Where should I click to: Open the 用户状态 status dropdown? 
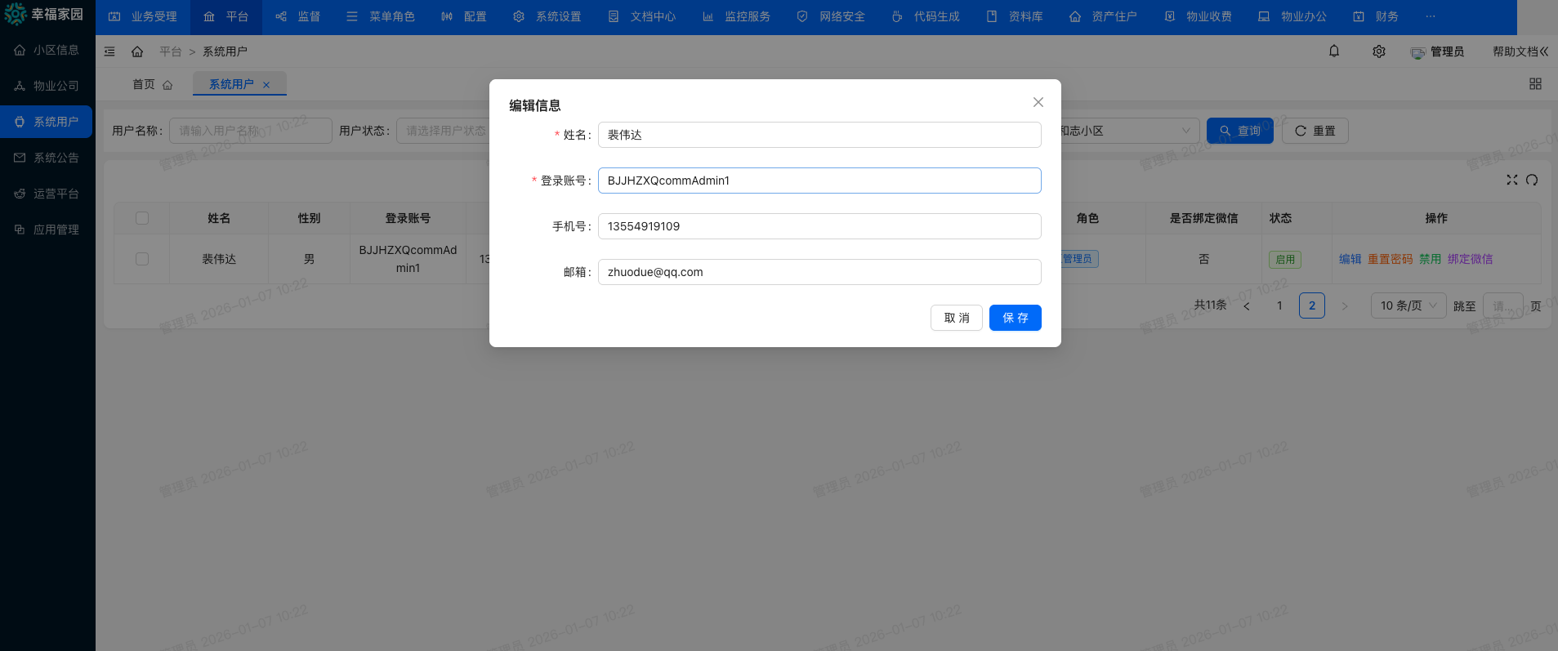point(445,131)
